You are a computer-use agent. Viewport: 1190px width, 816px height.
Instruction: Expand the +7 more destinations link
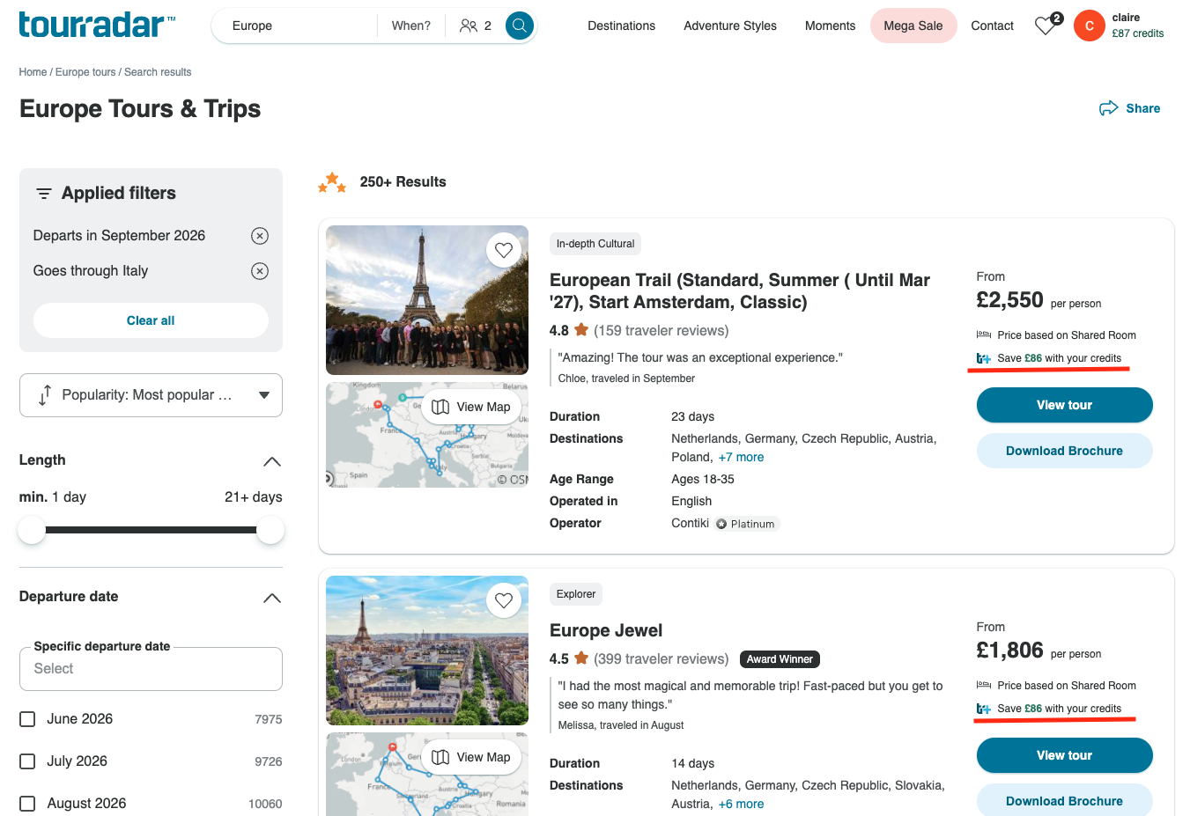[741, 457]
